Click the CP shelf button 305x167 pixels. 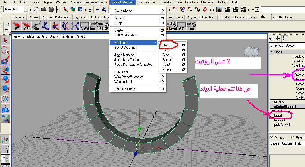point(26,26)
